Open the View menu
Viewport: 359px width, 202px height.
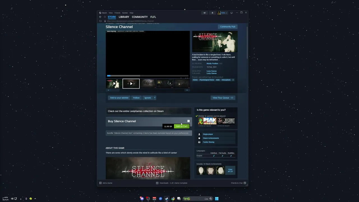point(111,13)
